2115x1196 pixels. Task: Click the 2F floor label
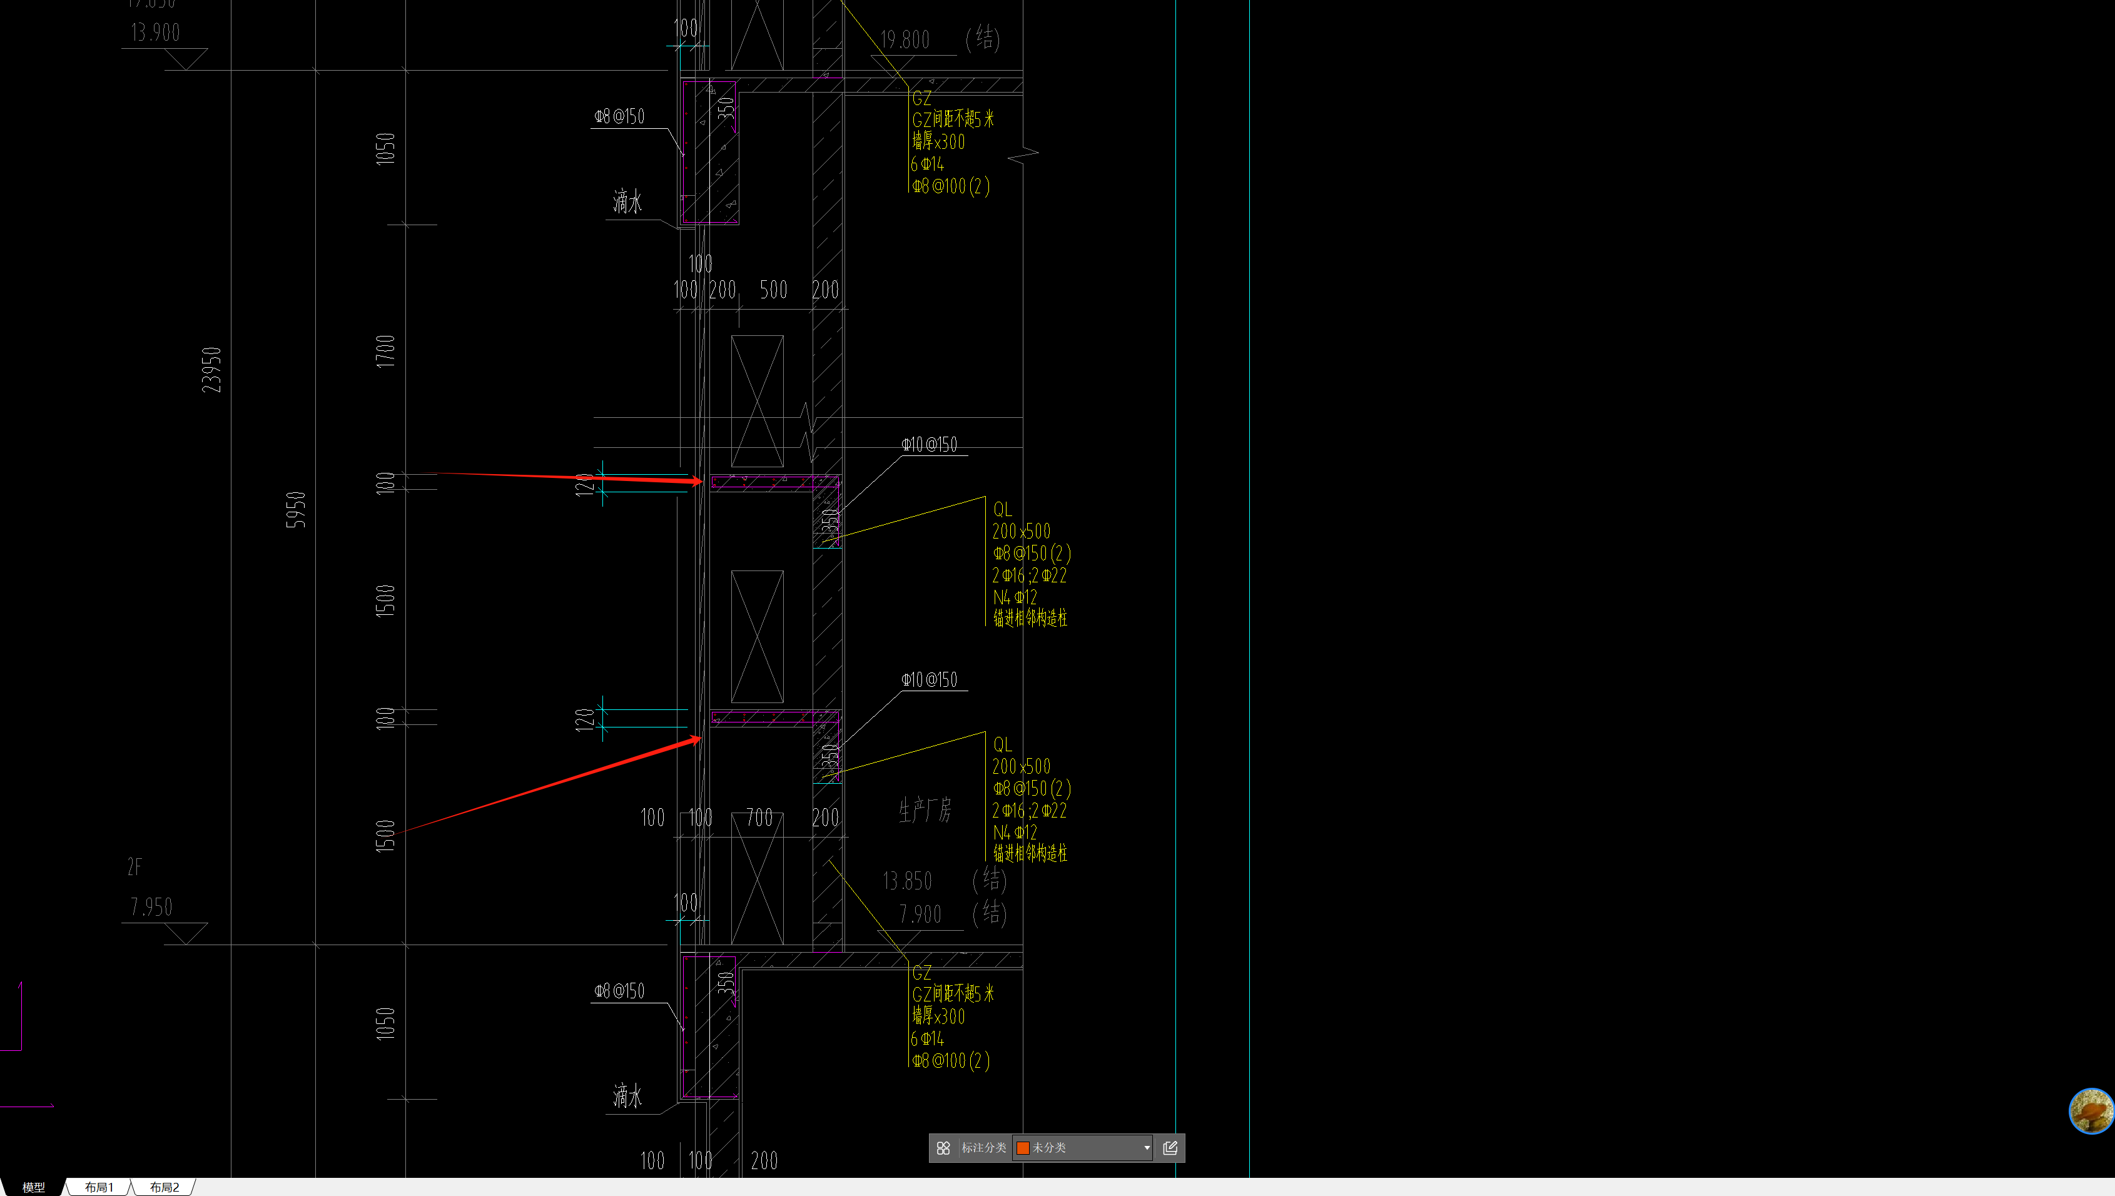coord(134,866)
